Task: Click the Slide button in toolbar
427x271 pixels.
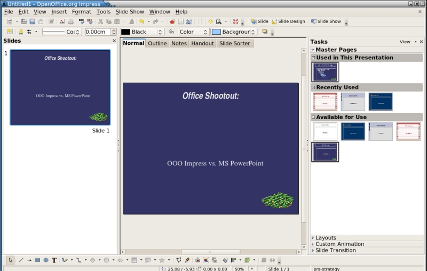Action: [x=259, y=21]
